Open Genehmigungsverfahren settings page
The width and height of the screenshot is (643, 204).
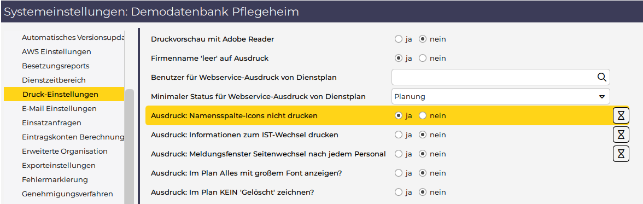click(x=67, y=194)
